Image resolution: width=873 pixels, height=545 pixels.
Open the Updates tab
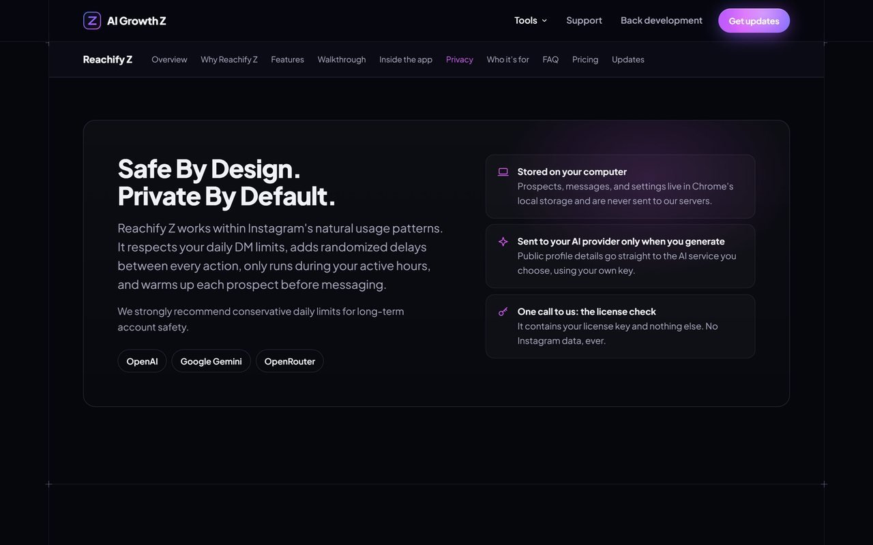628,59
